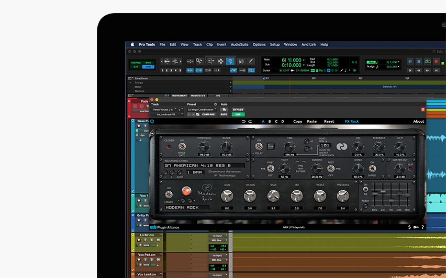Click the SAFE button

coord(224,114)
